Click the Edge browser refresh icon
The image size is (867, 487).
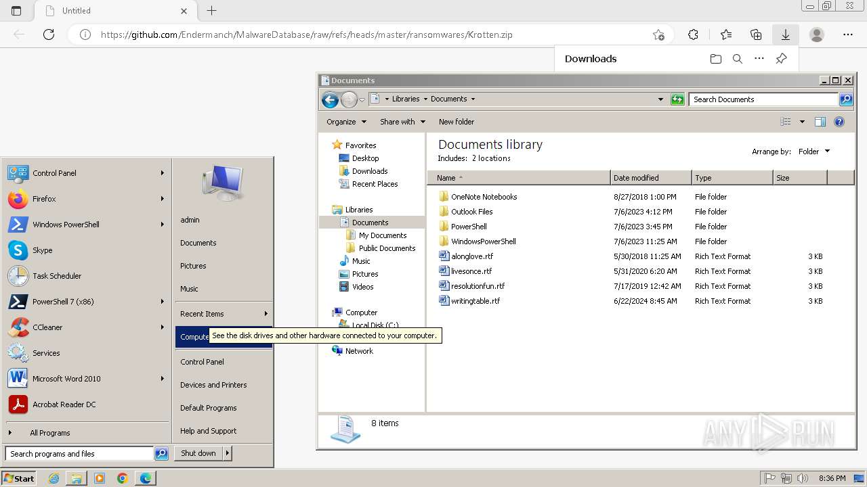[49, 34]
